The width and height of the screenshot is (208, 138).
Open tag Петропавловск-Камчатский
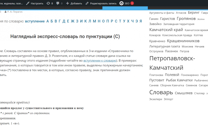pyautogui.click(x=172, y=63)
